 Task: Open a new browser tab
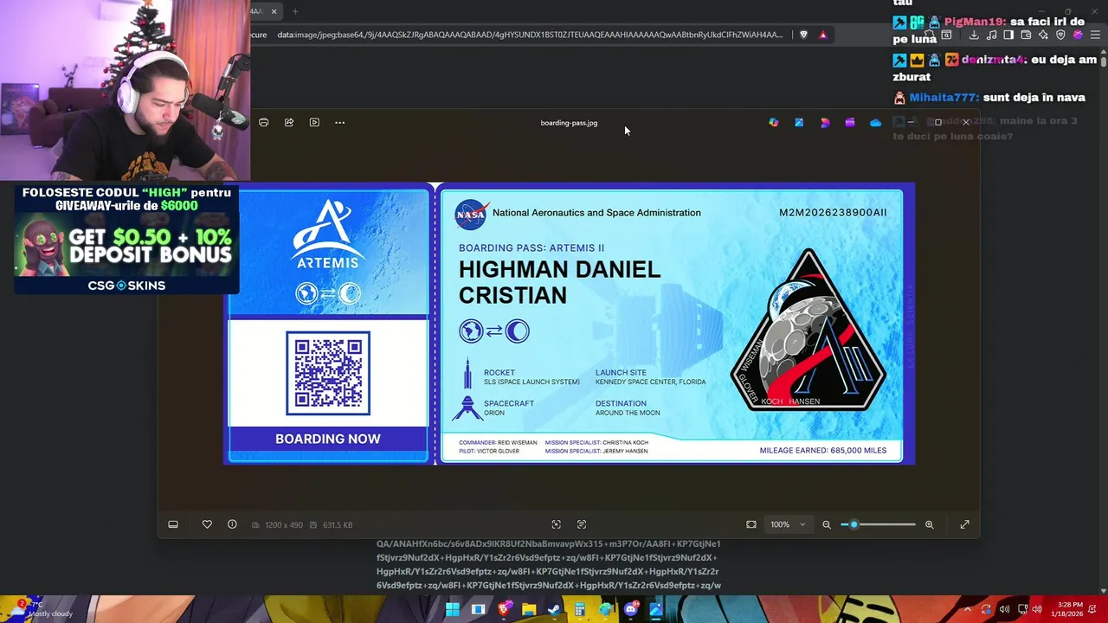[x=295, y=11]
